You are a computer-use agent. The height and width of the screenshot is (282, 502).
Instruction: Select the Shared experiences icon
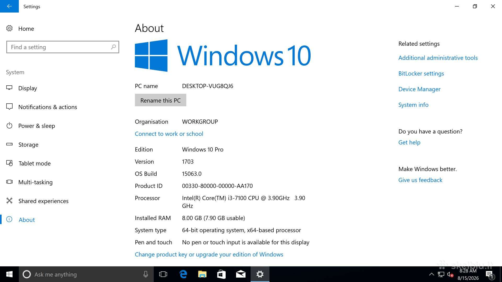pyautogui.click(x=9, y=201)
